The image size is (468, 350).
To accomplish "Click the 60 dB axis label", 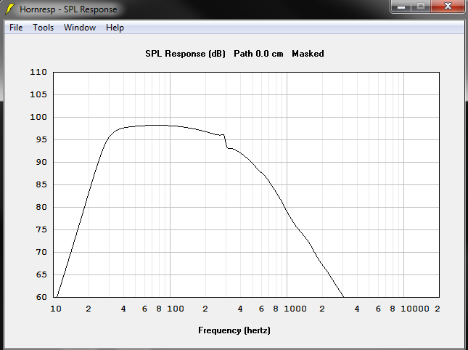I will tap(41, 297).
